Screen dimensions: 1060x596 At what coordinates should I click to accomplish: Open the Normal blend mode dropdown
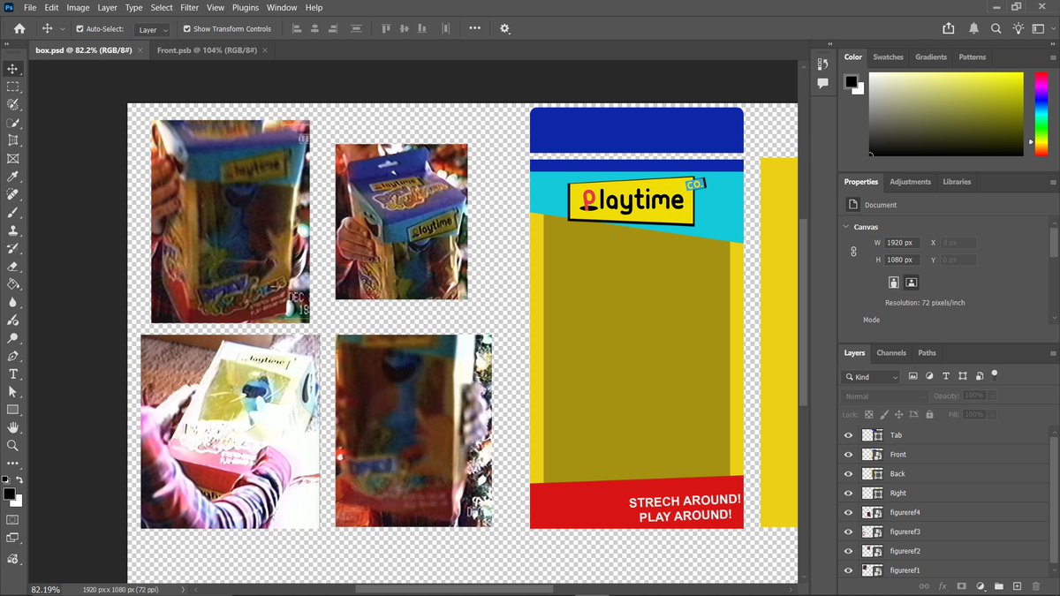coord(884,396)
